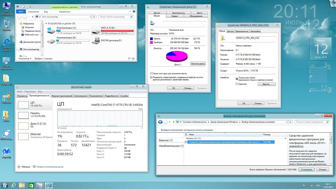This screenshot has width=336, height=189.
Task: Switch to the 'Автозагрузка' tab in Task Manager
Action: point(81,96)
